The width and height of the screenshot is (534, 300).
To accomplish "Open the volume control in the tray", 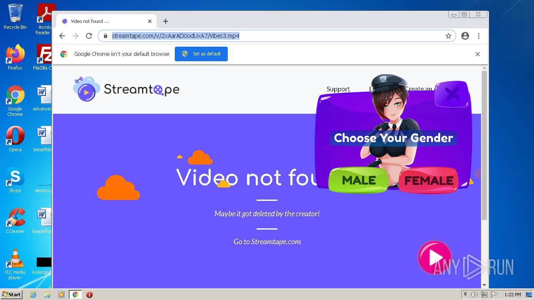I will (474, 295).
